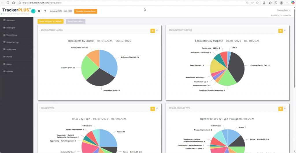Open the grid layout icon in header
The height and width of the screenshot is (153, 296).
pos(39,11)
